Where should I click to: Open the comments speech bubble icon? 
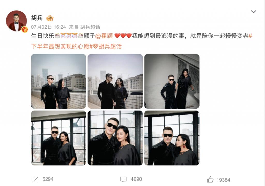click(123, 179)
